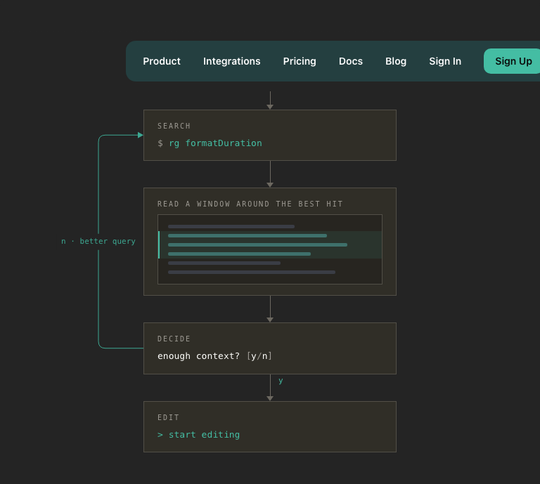Image resolution: width=540 pixels, height=484 pixels.
Task: Open the Docs link
Action: [x=351, y=61]
